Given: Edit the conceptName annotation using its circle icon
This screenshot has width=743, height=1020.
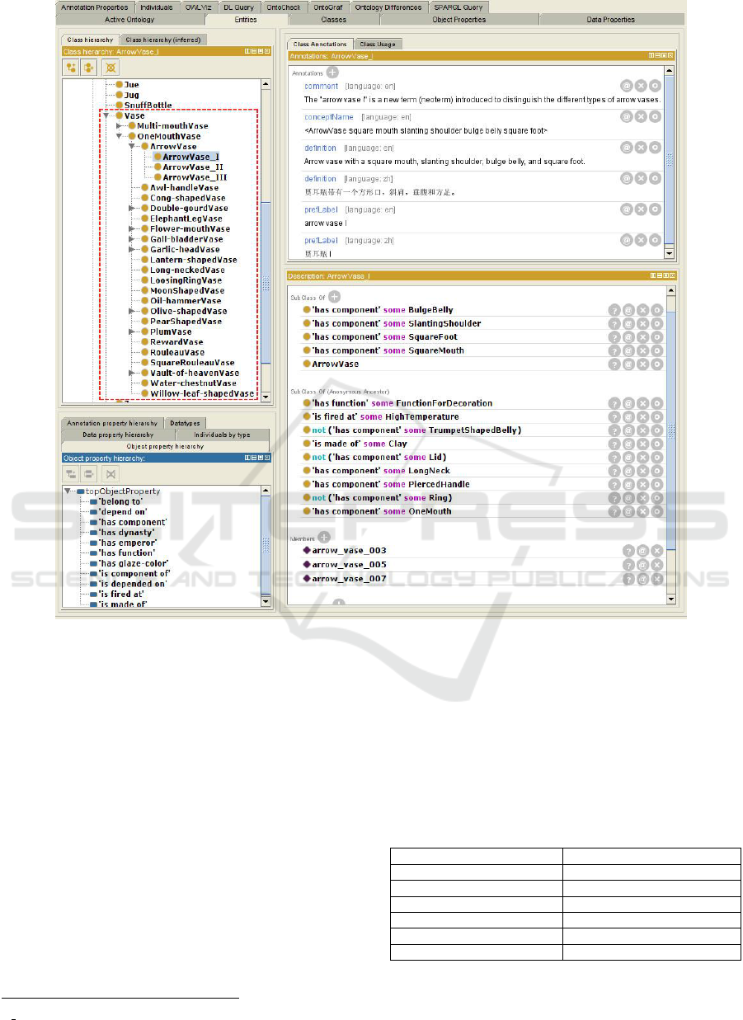Looking at the screenshot, I should pos(656,117).
